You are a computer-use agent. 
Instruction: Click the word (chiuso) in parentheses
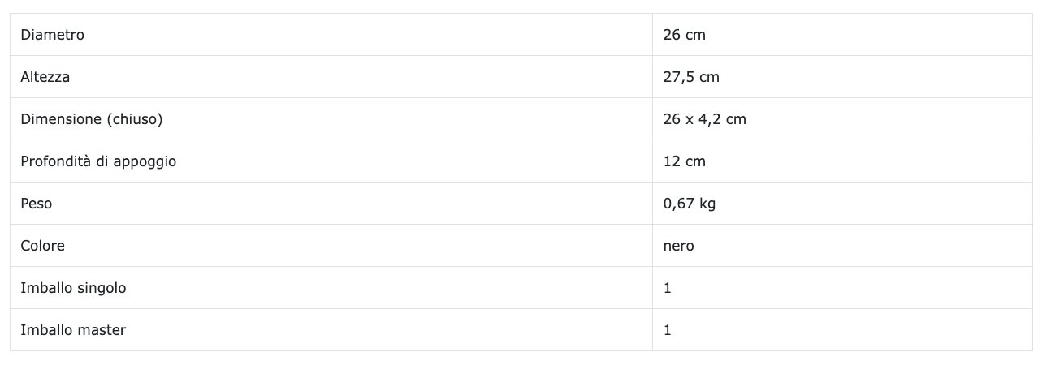tap(135, 119)
